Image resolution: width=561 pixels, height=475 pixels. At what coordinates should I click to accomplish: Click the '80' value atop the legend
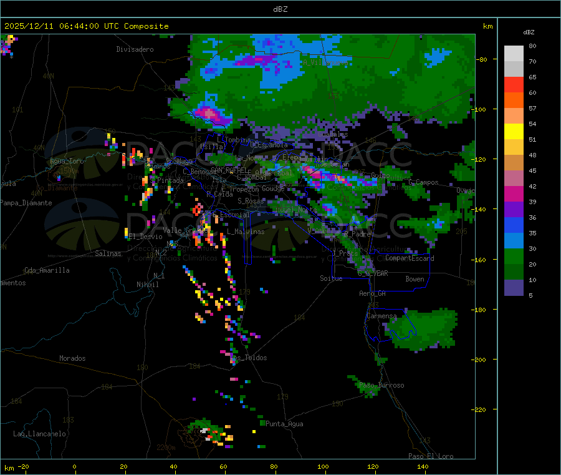[x=532, y=46]
